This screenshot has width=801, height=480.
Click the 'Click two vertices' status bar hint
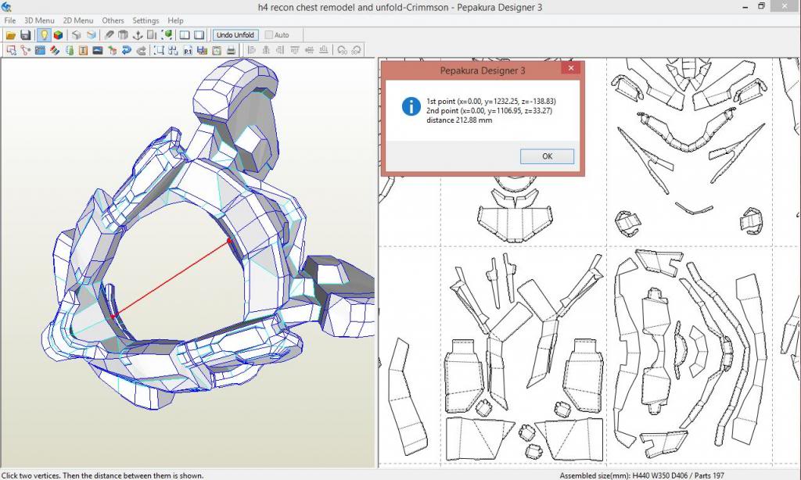[102, 475]
